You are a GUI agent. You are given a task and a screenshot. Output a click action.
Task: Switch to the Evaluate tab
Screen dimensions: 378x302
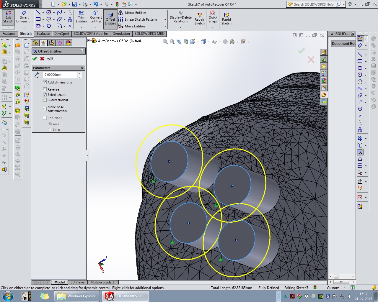pos(43,34)
